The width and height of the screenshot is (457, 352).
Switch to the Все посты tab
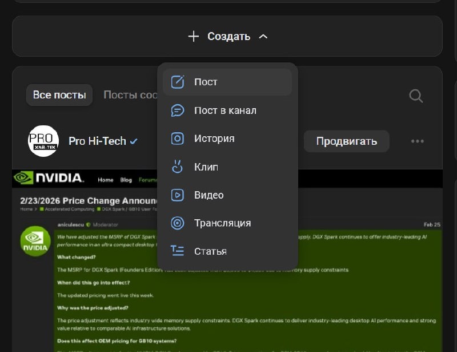59,95
